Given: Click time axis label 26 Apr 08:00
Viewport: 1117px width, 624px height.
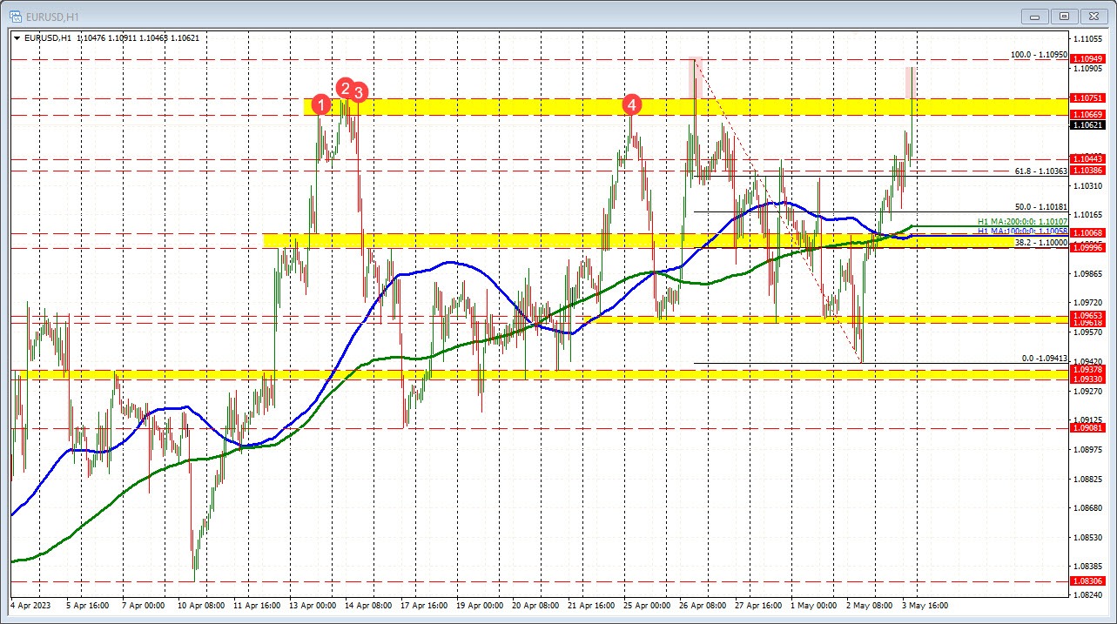Looking at the screenshot, I should [x=703, y=604].
